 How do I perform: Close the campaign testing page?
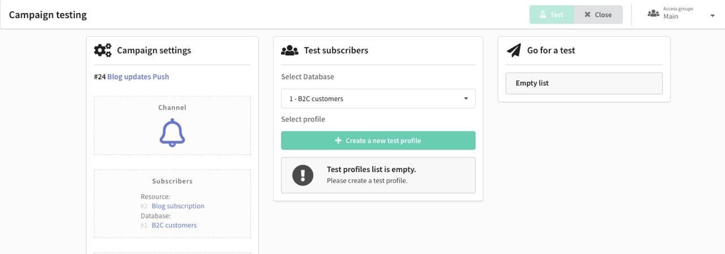(599, 15)
